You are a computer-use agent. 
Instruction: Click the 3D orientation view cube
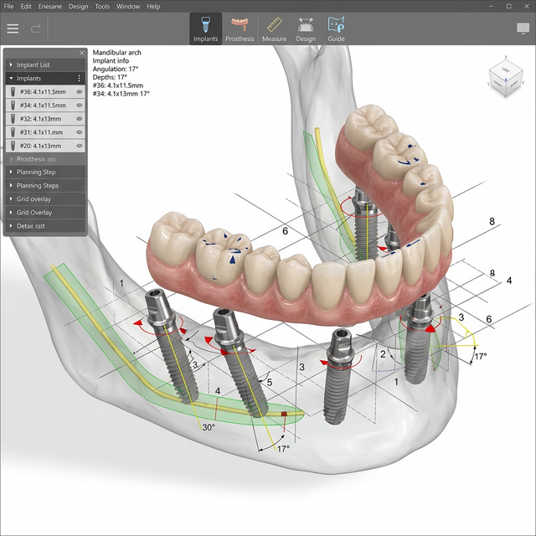tap(506, 78)
